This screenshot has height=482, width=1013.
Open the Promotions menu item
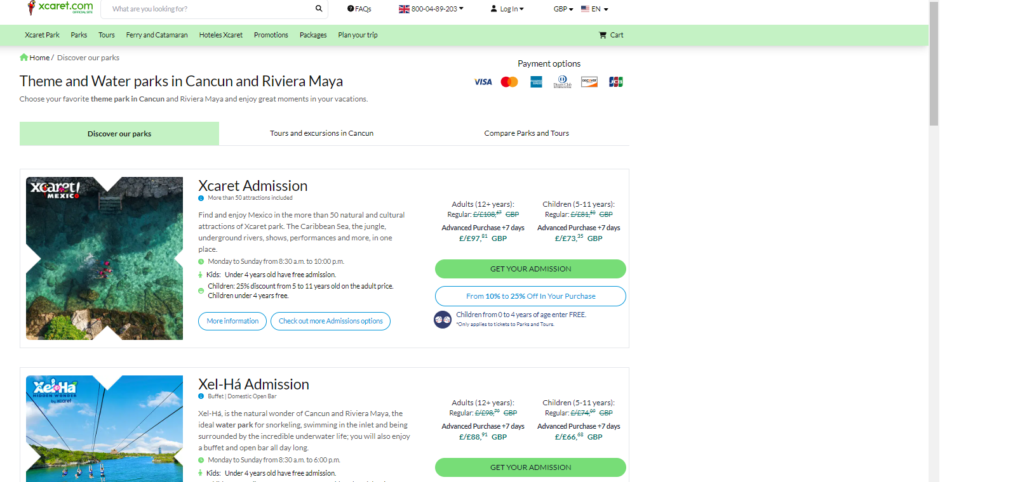pos(271,36)
